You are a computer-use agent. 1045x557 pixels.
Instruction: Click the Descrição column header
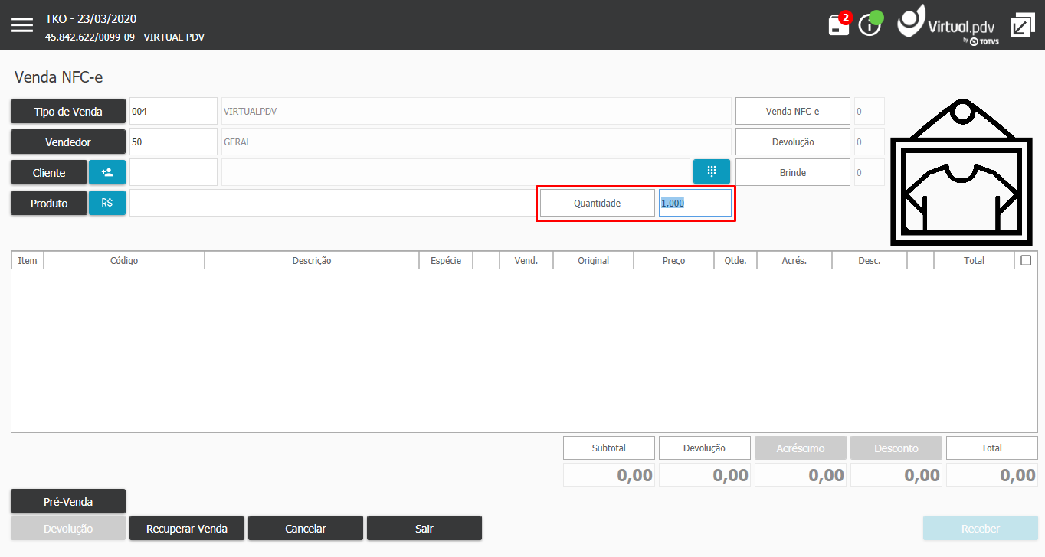click(x=312, y=260)
